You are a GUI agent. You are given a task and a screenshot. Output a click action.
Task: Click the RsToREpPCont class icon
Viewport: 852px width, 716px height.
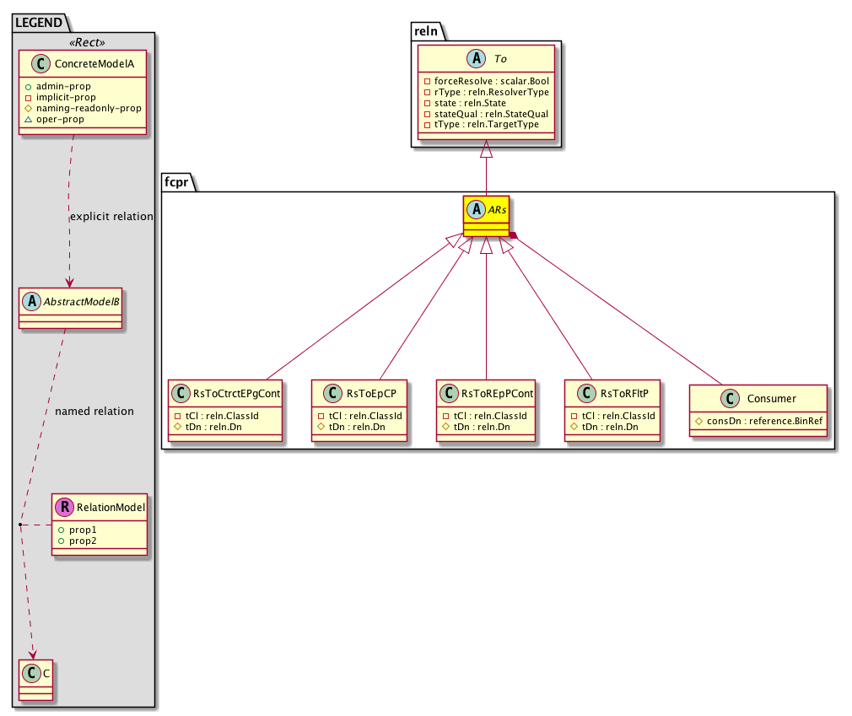point(450,392)
